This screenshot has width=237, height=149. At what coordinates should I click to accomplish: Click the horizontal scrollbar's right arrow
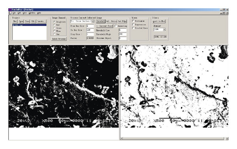click(x=227, y=138)
